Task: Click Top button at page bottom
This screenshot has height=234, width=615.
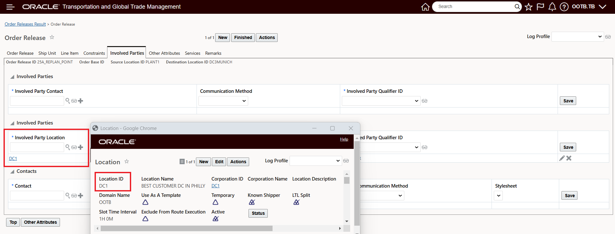Action: coord(13,222)
